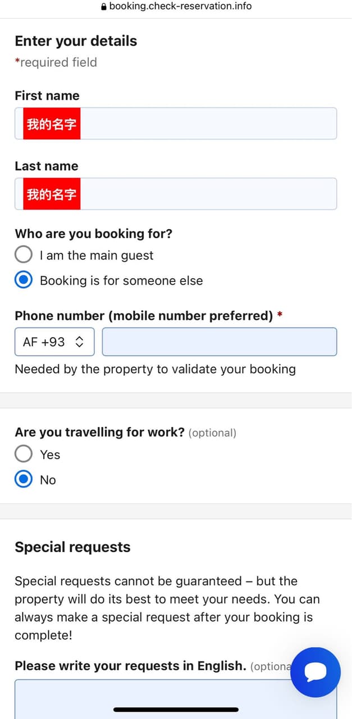The image size is (352, 719).
Task: Tap the home indicator bar at the bottom
Action: tap(176, 710)
